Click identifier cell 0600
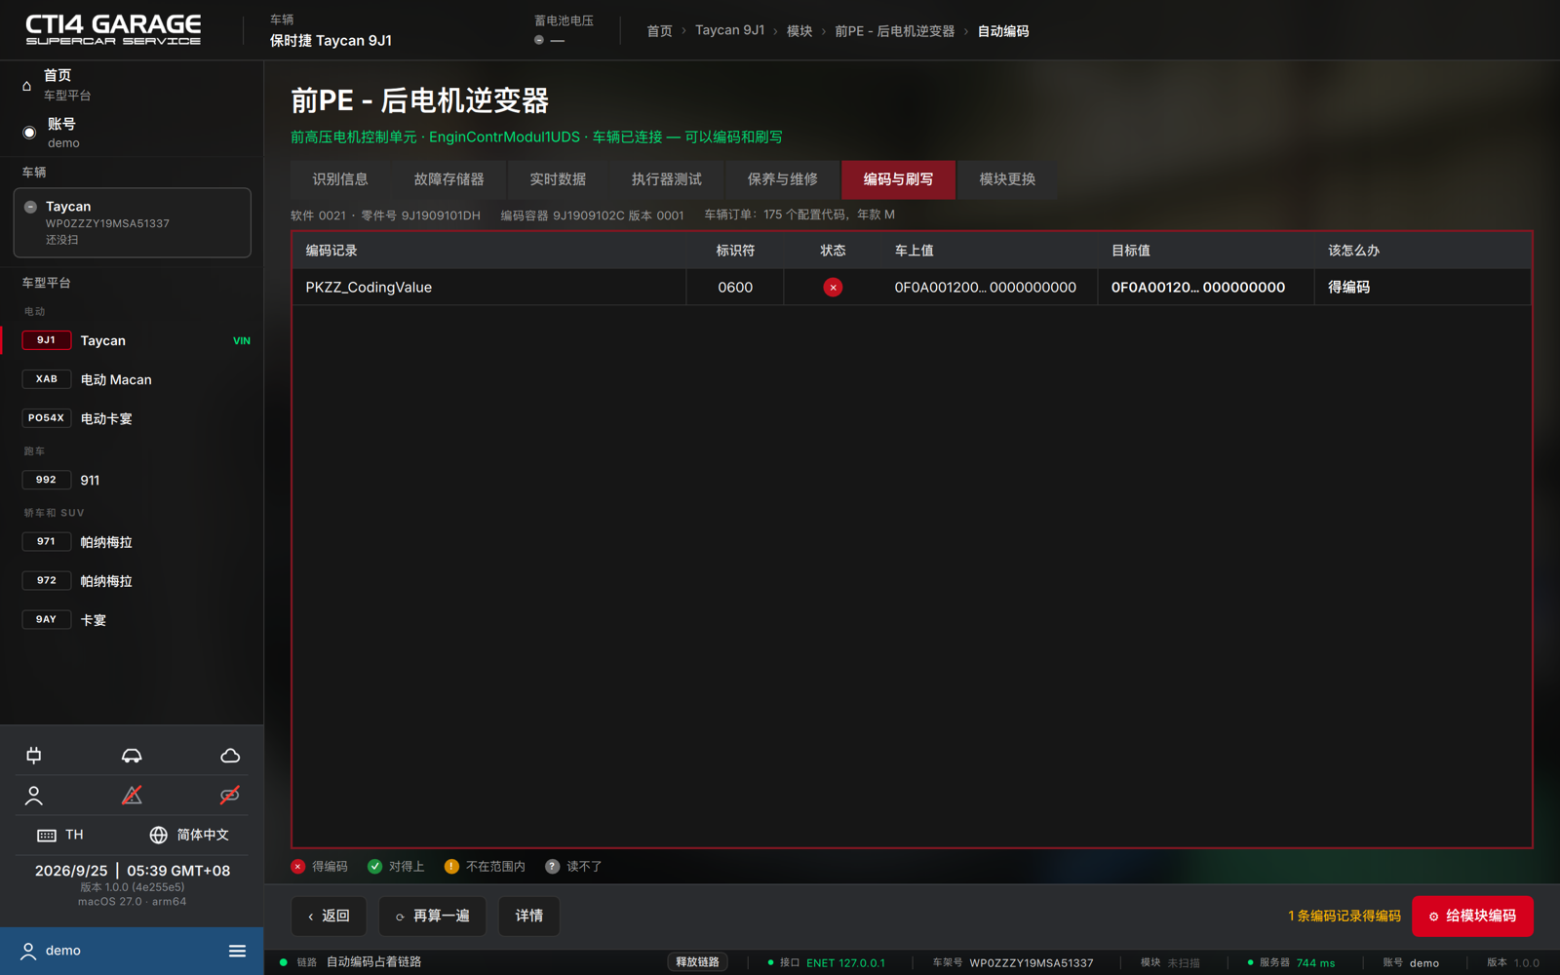This screenshot has width=1560, height=975. (x=735, y=288)
